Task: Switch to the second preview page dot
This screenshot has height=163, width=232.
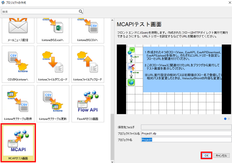Action: click(x=229, y=119)
